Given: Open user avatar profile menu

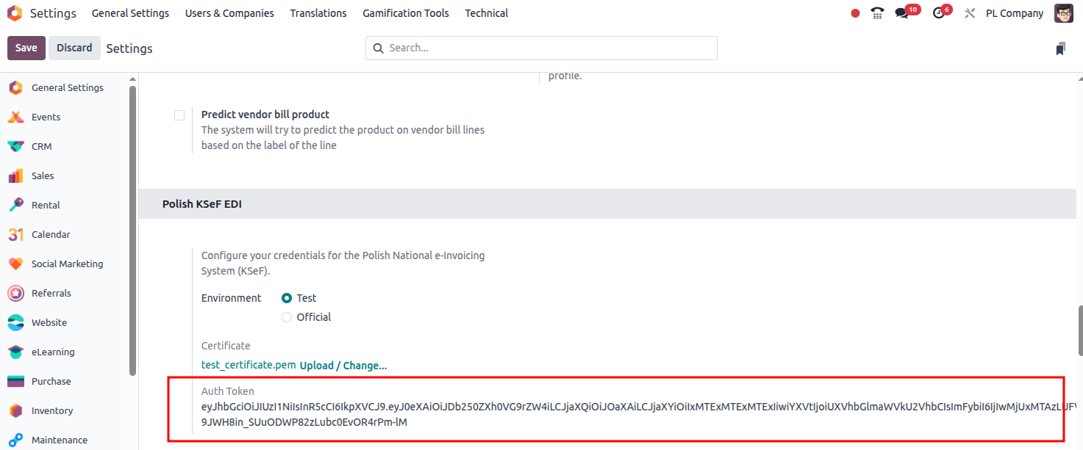Looking at the screenshot, I should (x=1063, y=13).
